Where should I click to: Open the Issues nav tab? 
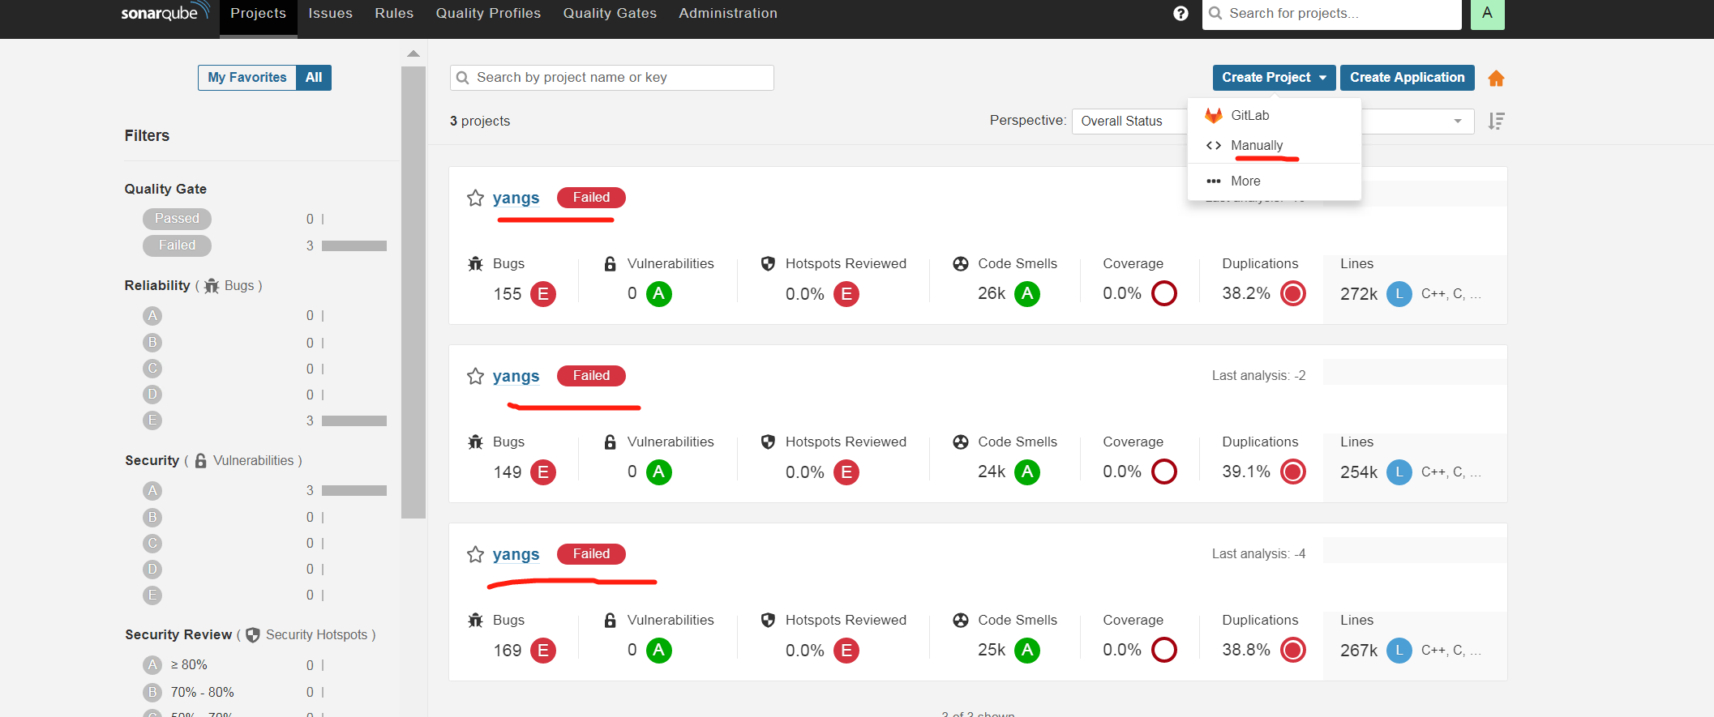pyautogui.click(x=330, y=13)
